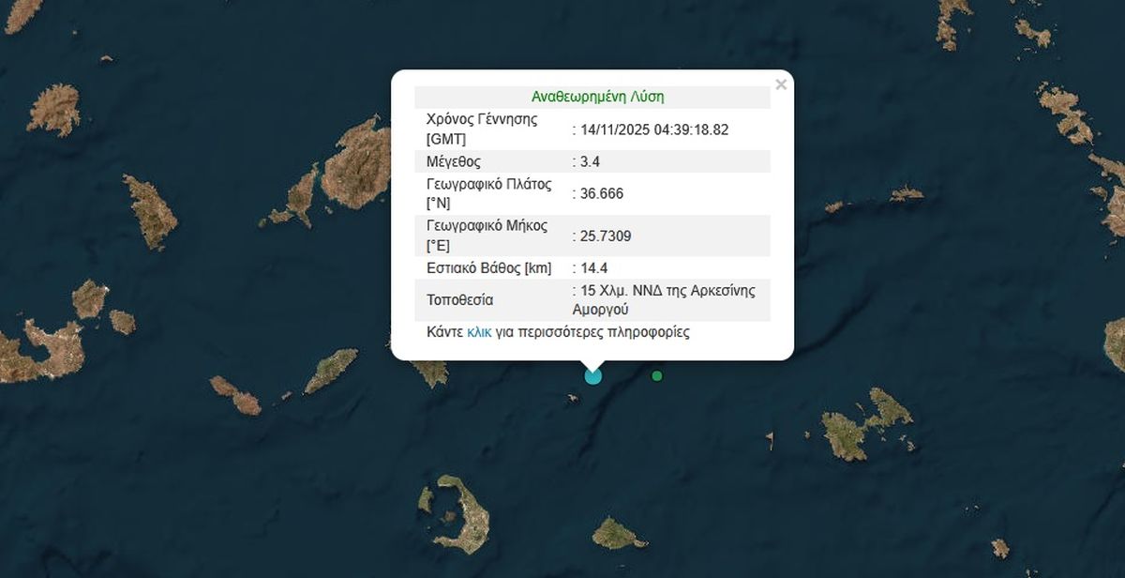Click the magnitude value 3.4
1125x578 pixels.
[x=591, y=161]
